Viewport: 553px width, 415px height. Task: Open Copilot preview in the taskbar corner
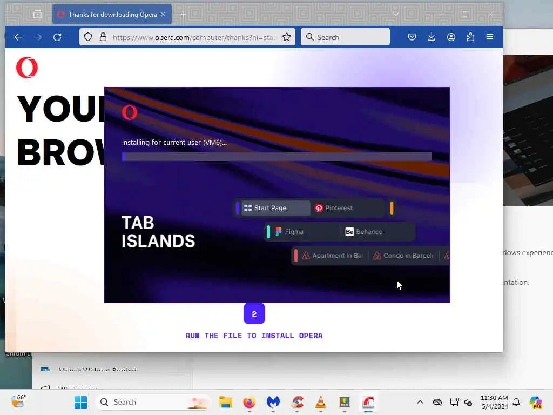coord(536,402)
